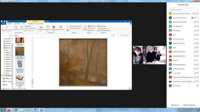This screenshot has height=112, width=200.
Task: Open the Picture Tools ribbon tab
Action: coord(35,24)
